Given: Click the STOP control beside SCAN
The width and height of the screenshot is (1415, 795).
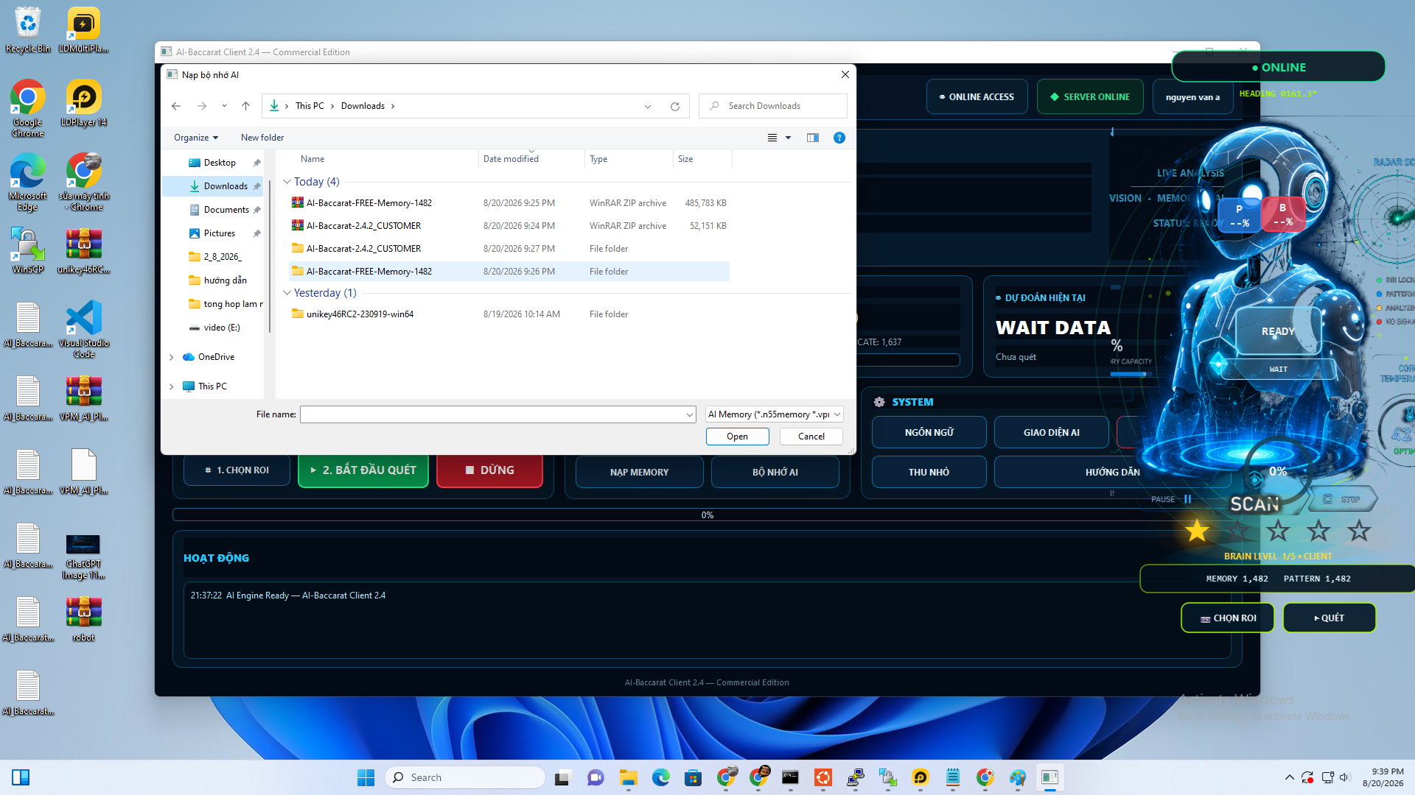Looking at the screenshot, I should pos(1343,499).
